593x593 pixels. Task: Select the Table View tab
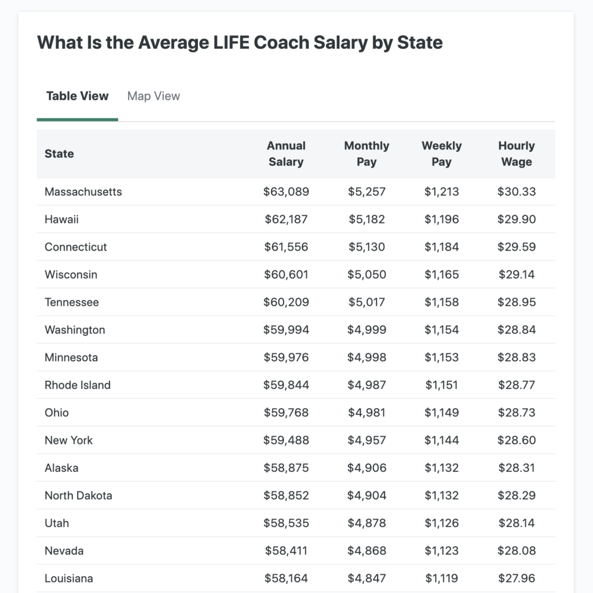click(77, 96)
